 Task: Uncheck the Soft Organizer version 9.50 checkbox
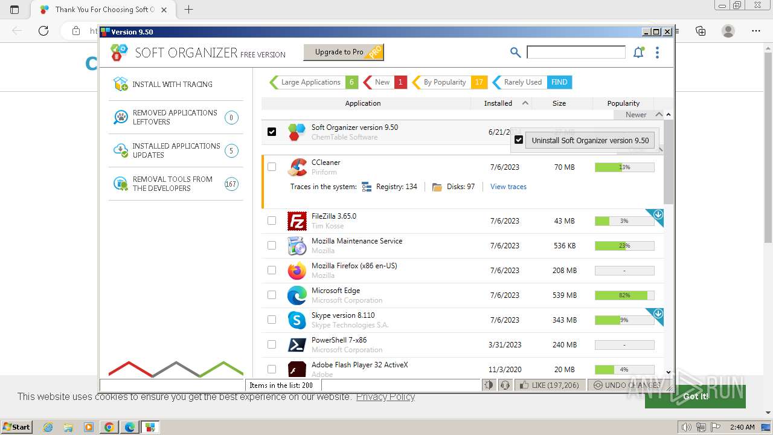coord(272,132)
